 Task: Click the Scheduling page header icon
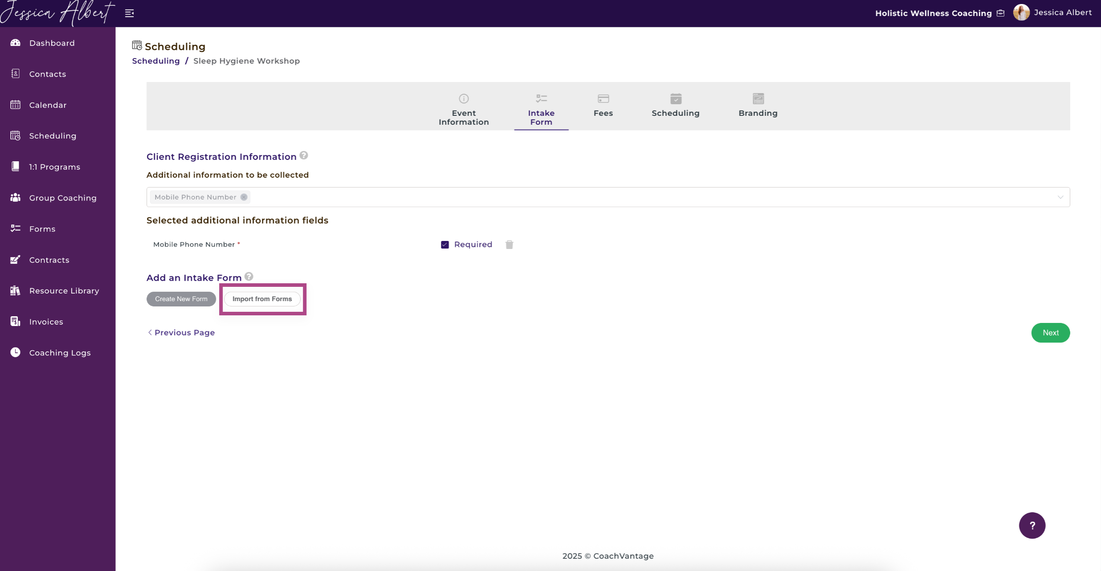[x=137, y=45]
